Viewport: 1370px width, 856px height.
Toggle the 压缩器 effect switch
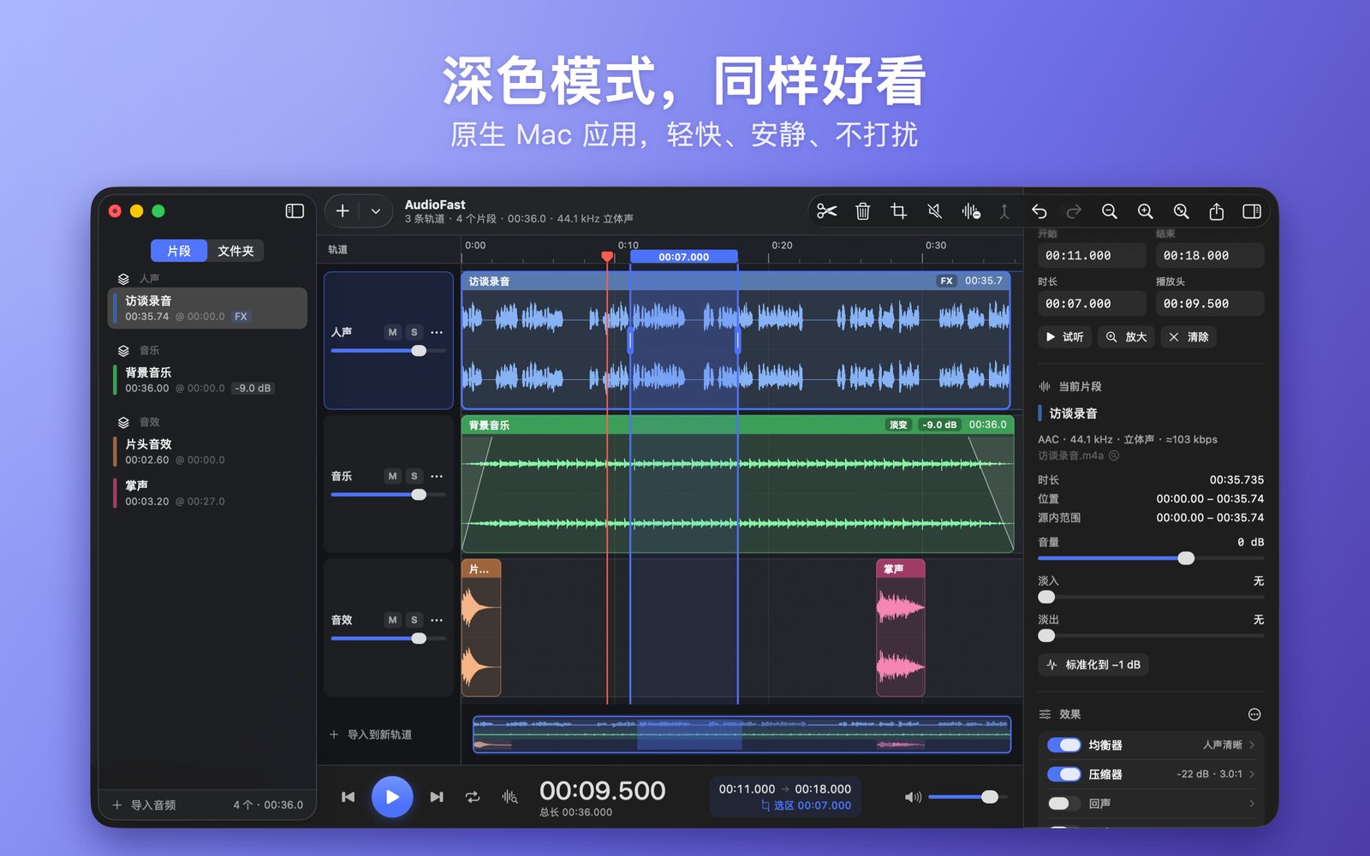tap(1064, 775)
